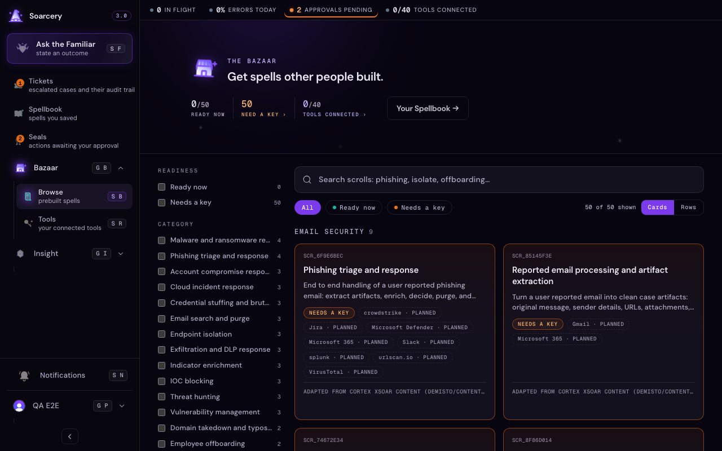Click the Soarcery wizard hat logo

16,16
